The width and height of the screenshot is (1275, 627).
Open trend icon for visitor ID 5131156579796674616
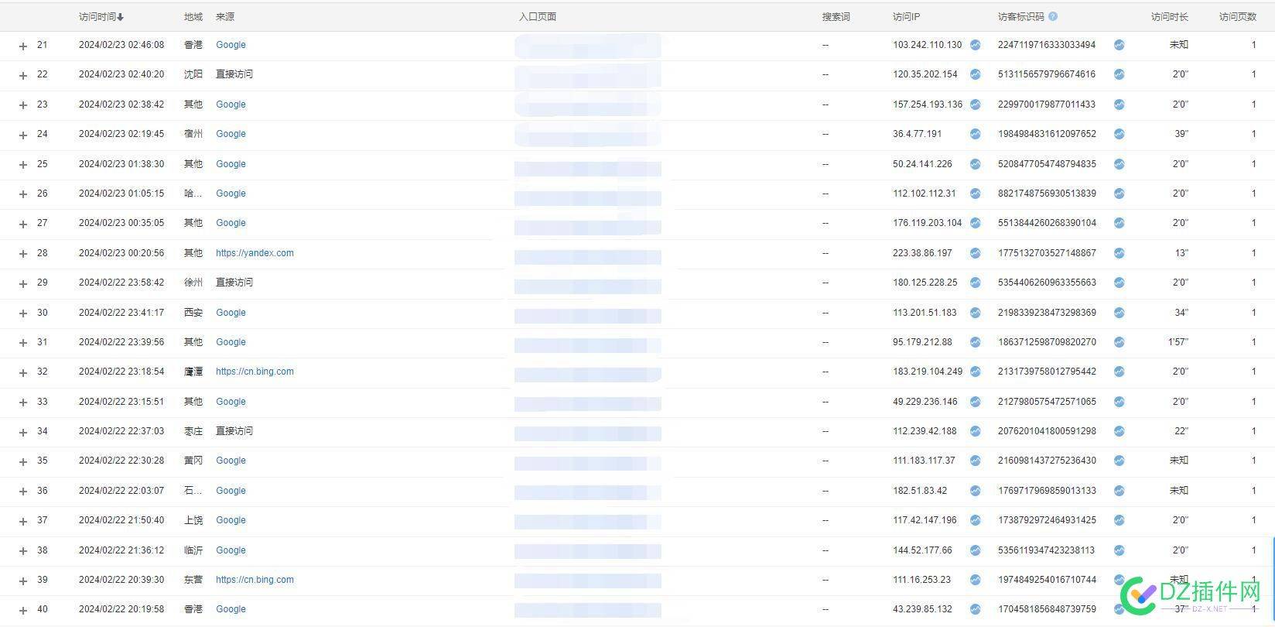pyautogui.click(x=1119, y=74)
